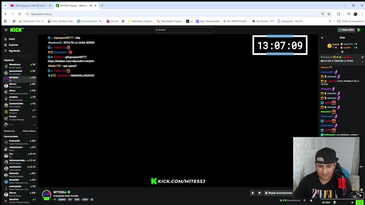Open Weedtronix channel in followed list
The image size is (365, 205).
coord(20,66)
